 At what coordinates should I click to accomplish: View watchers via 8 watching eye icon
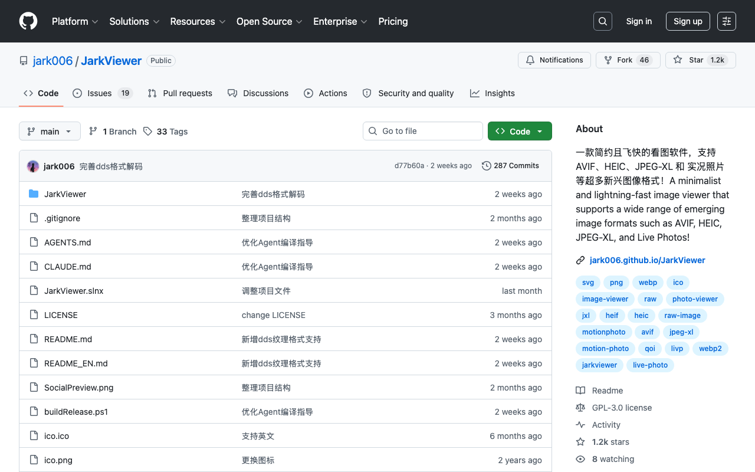pos(580,459)
